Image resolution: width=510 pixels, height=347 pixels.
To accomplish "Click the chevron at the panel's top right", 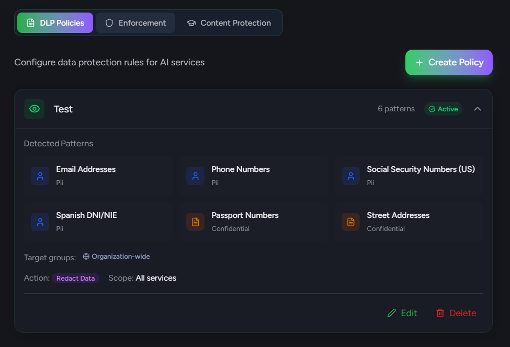I will click(477, 109).
